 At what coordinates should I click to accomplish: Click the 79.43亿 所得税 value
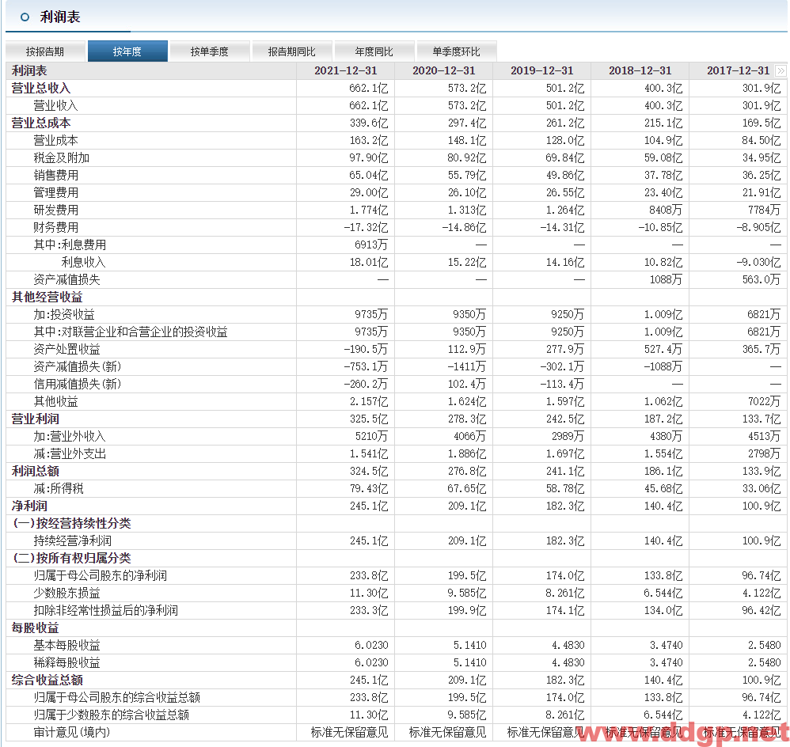point(369,488)
